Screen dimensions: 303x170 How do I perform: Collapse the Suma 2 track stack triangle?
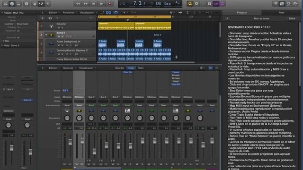point(46,35)
